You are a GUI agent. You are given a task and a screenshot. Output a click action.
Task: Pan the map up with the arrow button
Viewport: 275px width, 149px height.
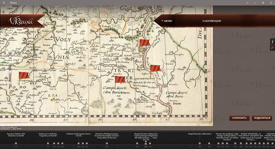(10, 52)
